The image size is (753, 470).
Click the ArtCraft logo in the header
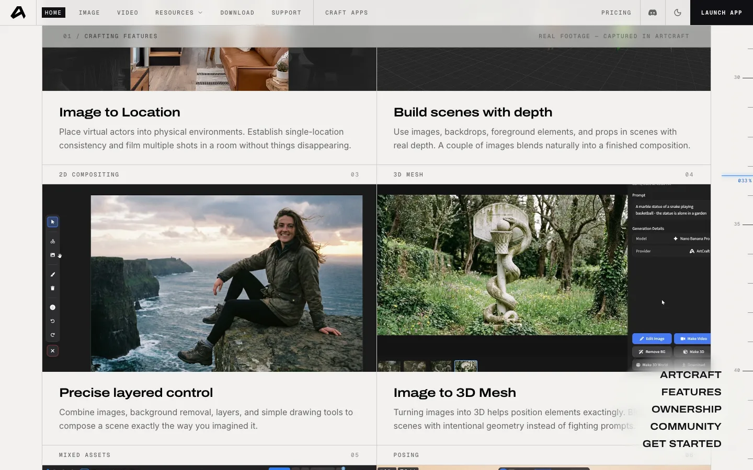(18, 13)
